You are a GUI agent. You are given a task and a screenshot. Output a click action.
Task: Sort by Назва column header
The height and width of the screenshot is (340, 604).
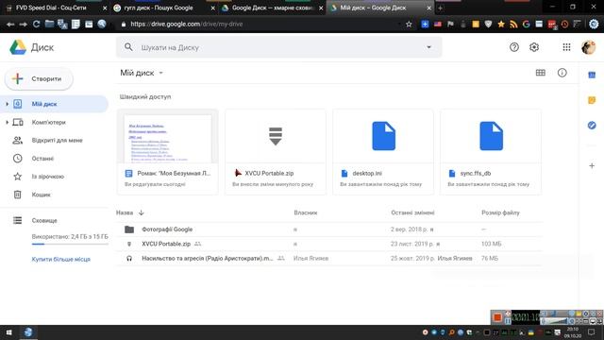(x=125, y=212)
